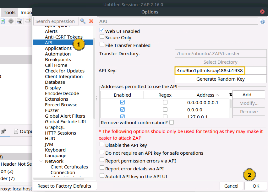The width and height of the screenshot is (268, 192).
Task: Click the table column selector icon
Action: 230,95
